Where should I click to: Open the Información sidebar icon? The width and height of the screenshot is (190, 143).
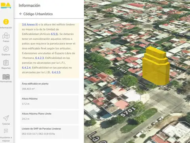click(x=6, y=22)
